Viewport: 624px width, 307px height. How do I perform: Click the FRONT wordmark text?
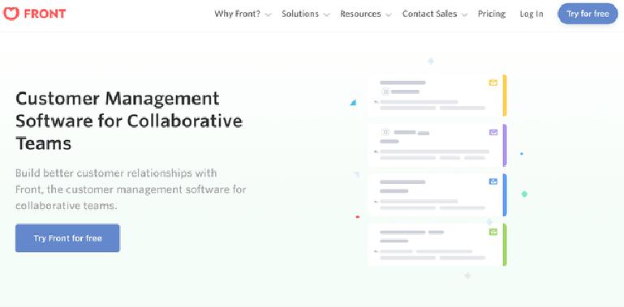[x=45, y=14]
